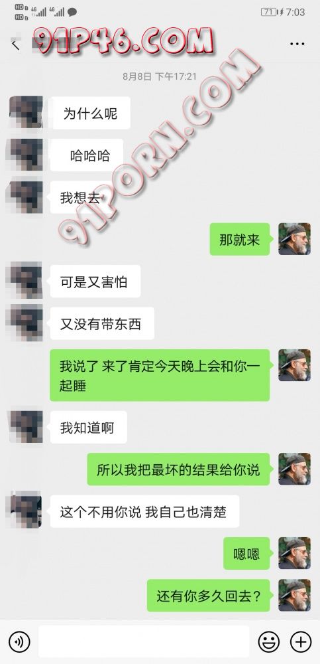Tap message 这个不用你说 我自己也清楚
The width and height of the screenshot is (320, 664).
[x=144, y=511]
